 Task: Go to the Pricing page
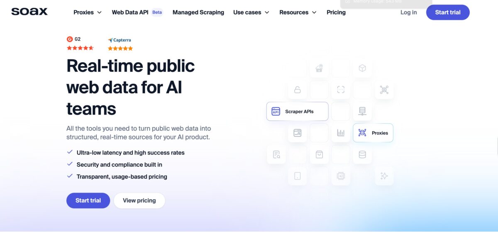click(336, 12)
